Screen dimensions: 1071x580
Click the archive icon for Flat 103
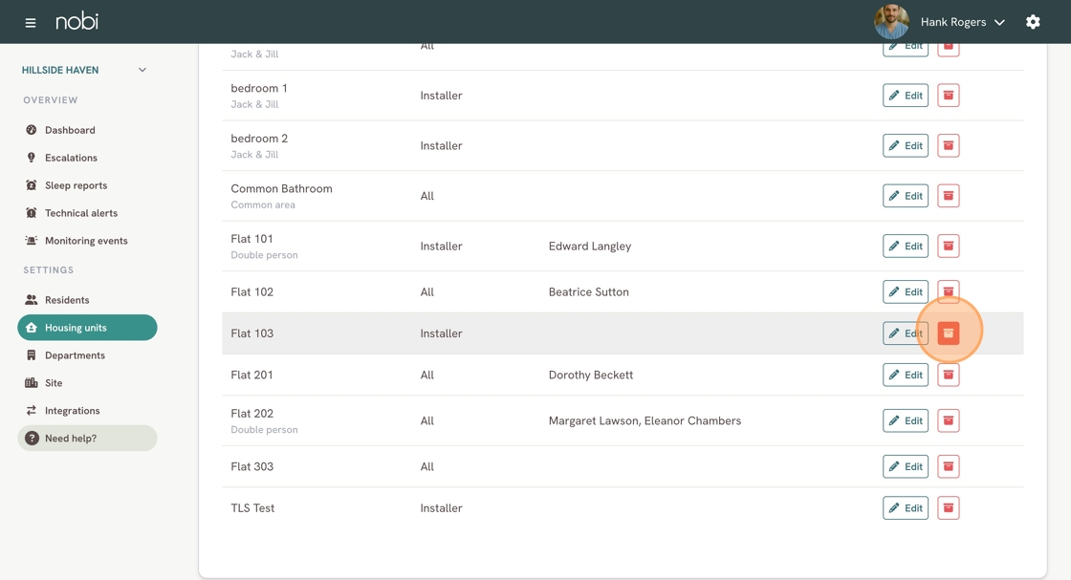tap(948, 333)
